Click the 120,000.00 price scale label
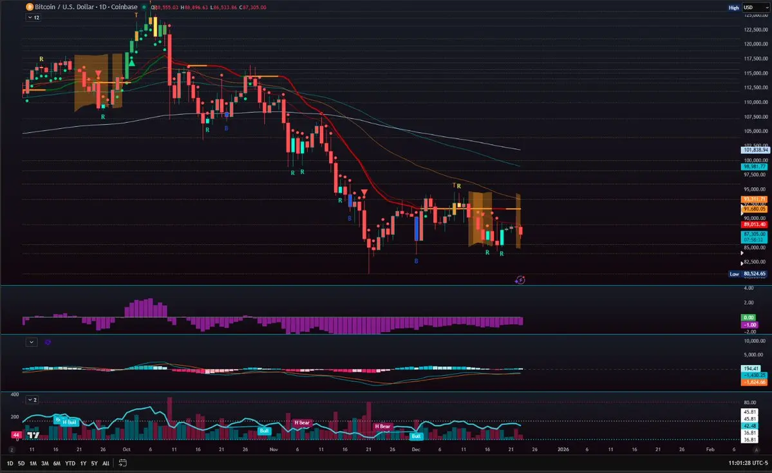 [x=756, y=44]
